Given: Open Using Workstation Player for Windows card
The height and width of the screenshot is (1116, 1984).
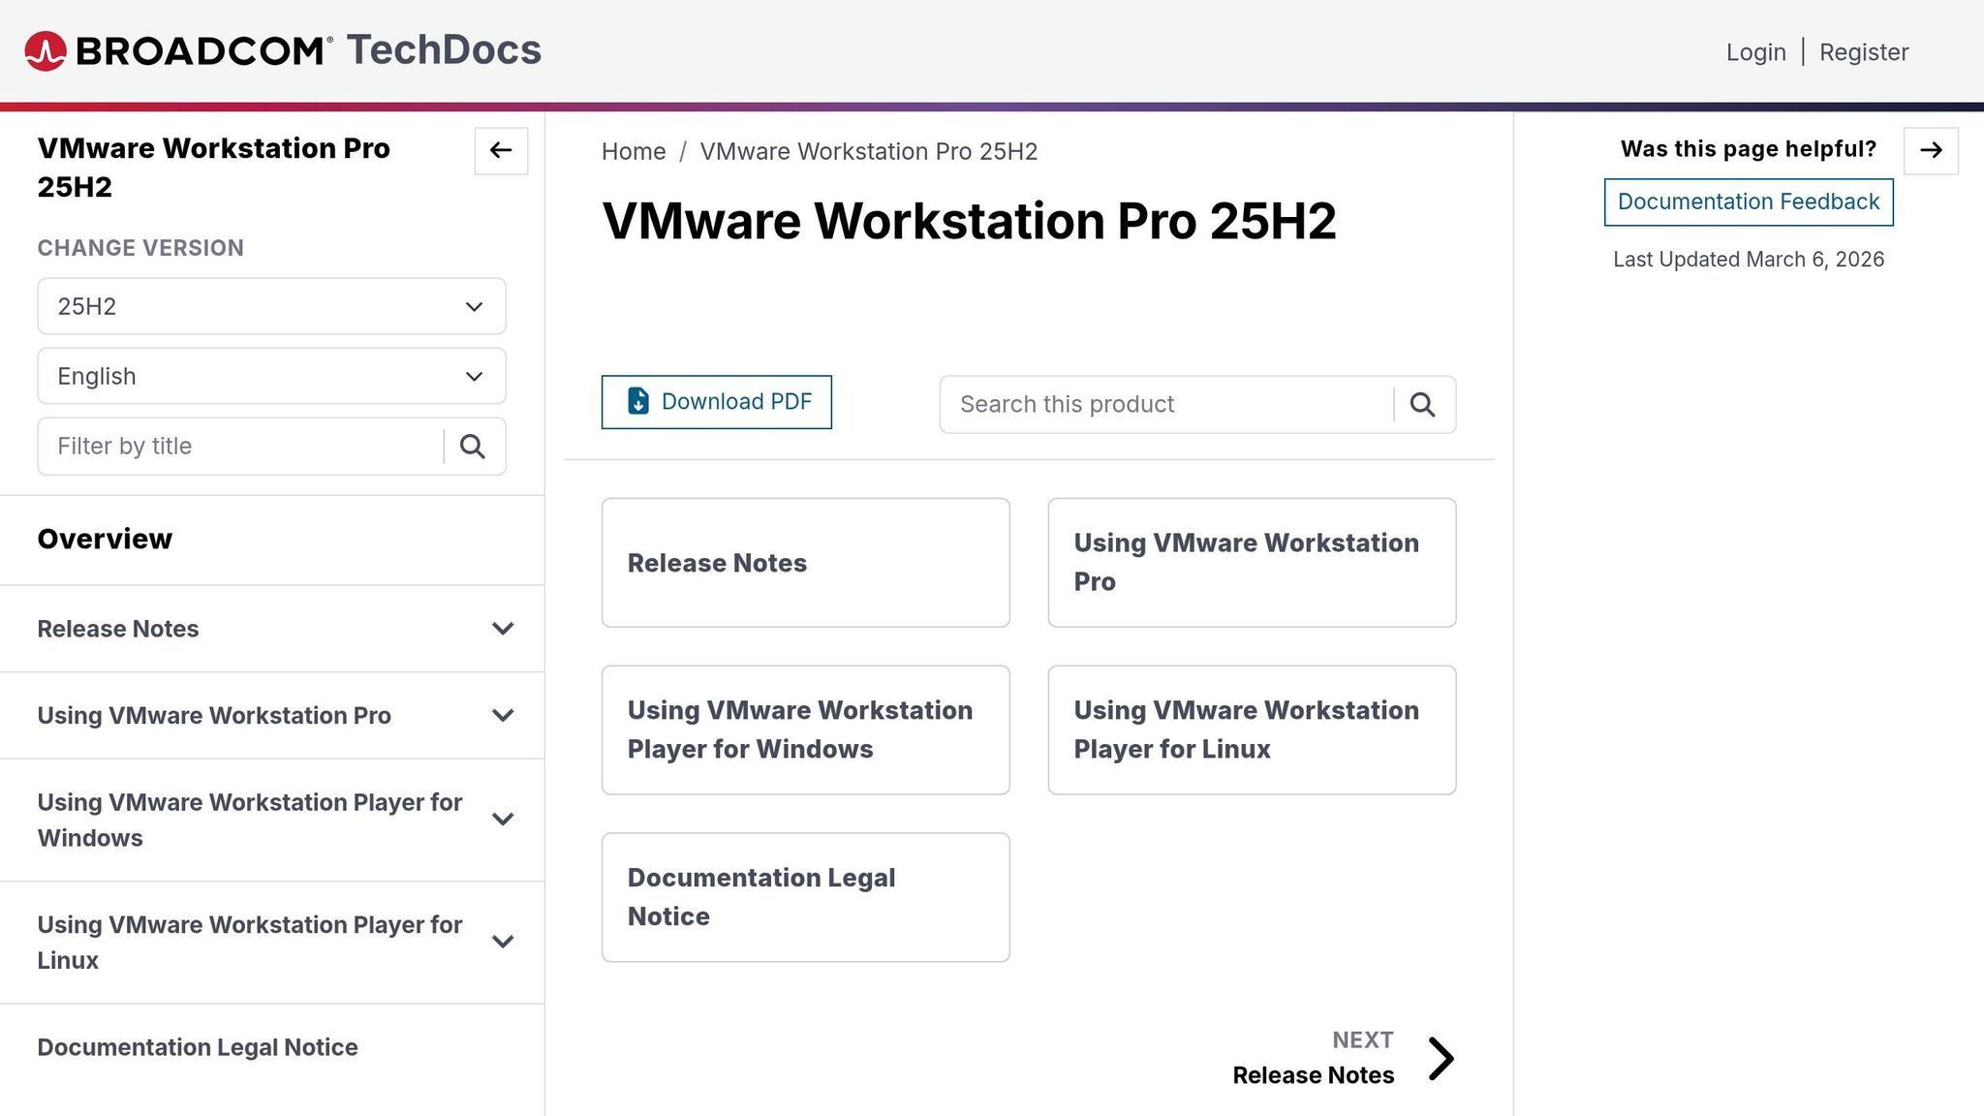Looking at the screenshot, I should (x=806, y=730).
